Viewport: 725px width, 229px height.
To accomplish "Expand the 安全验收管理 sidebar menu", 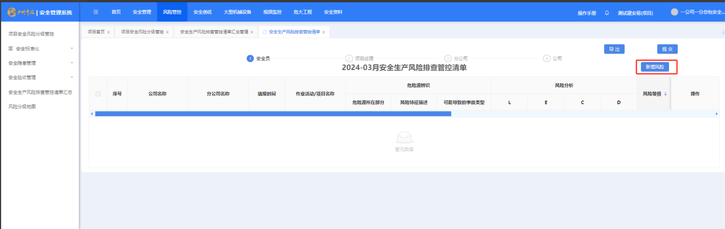I will pos(71,77).
